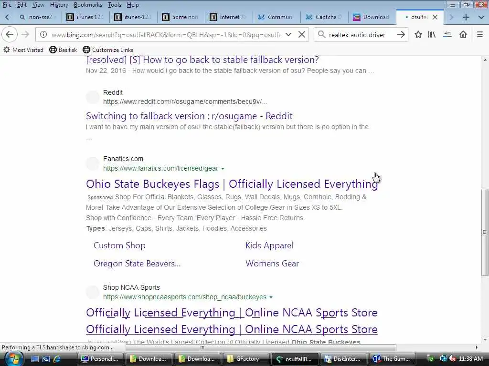This screenshot has height=366, width=489.
Task: Expand fanatics.com URL dropdown arrow
Action: point(223,169)
